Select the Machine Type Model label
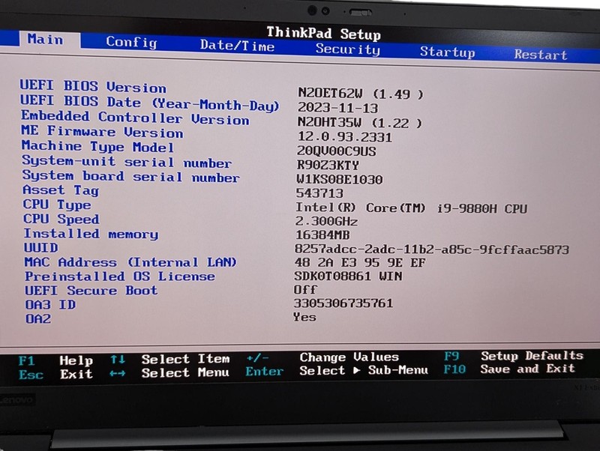Image resolution: width=600 pixels, height=451 pixels. tap(98, 146)
